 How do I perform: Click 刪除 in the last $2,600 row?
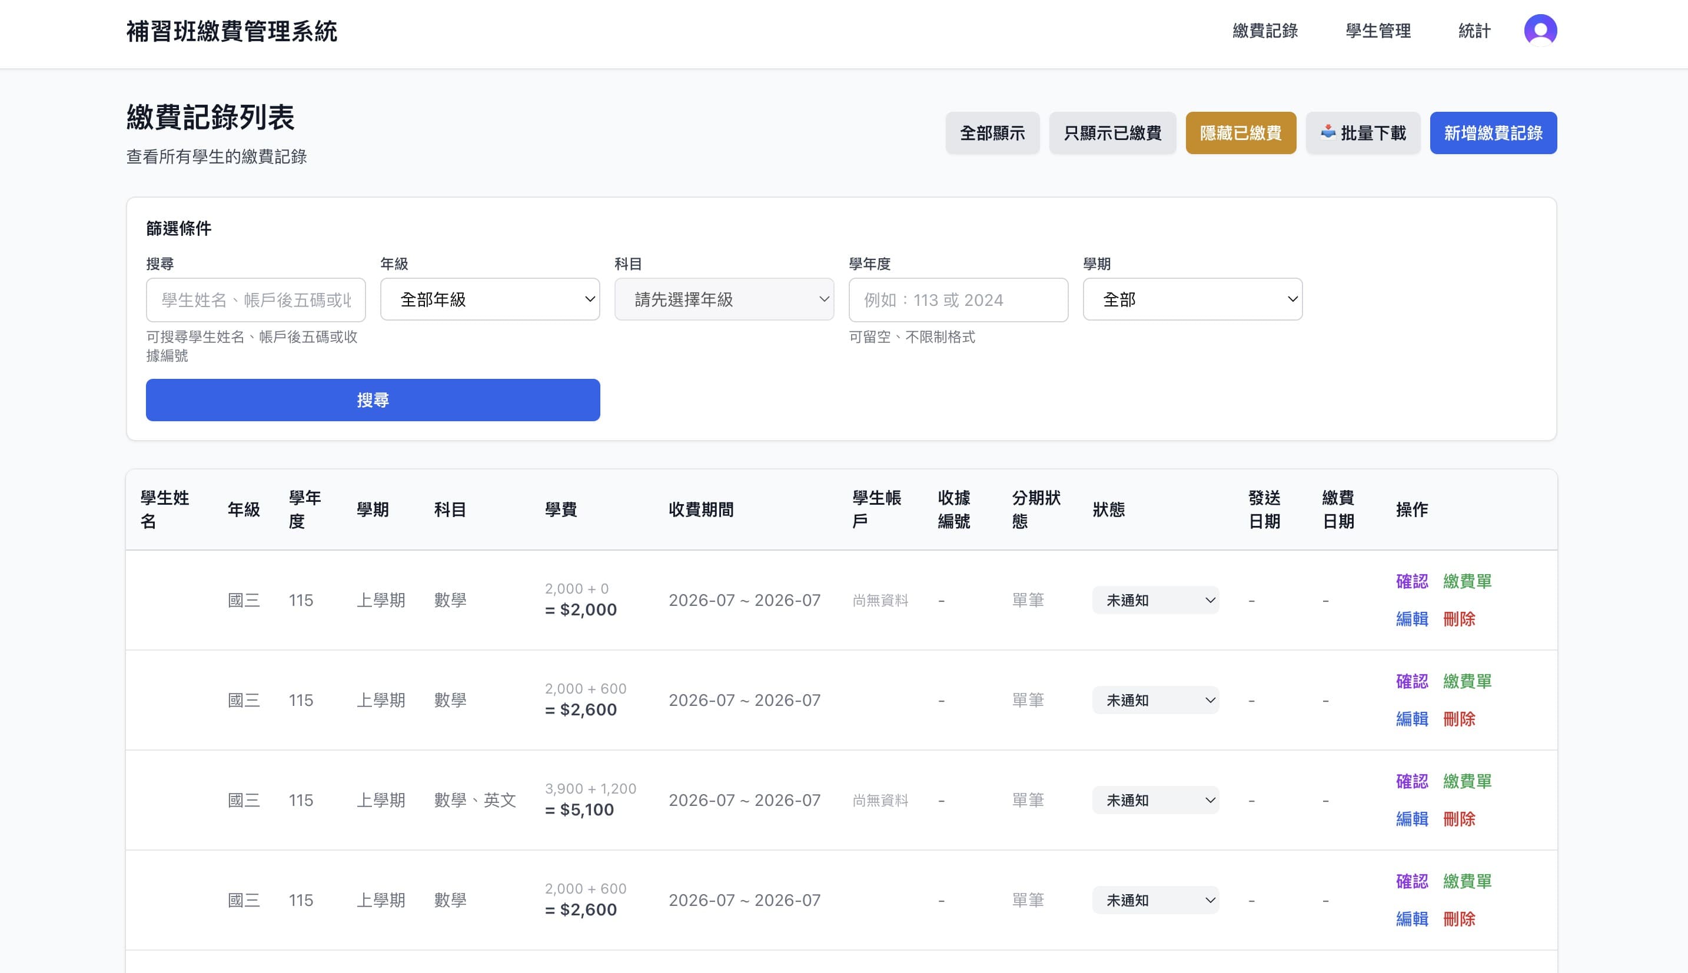pos(1458,919)
